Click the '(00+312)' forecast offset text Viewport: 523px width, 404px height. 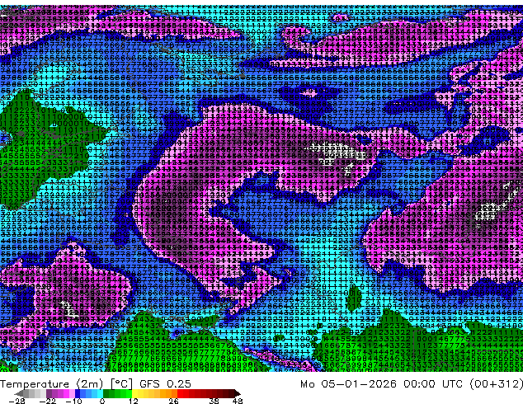coord(496,384)
